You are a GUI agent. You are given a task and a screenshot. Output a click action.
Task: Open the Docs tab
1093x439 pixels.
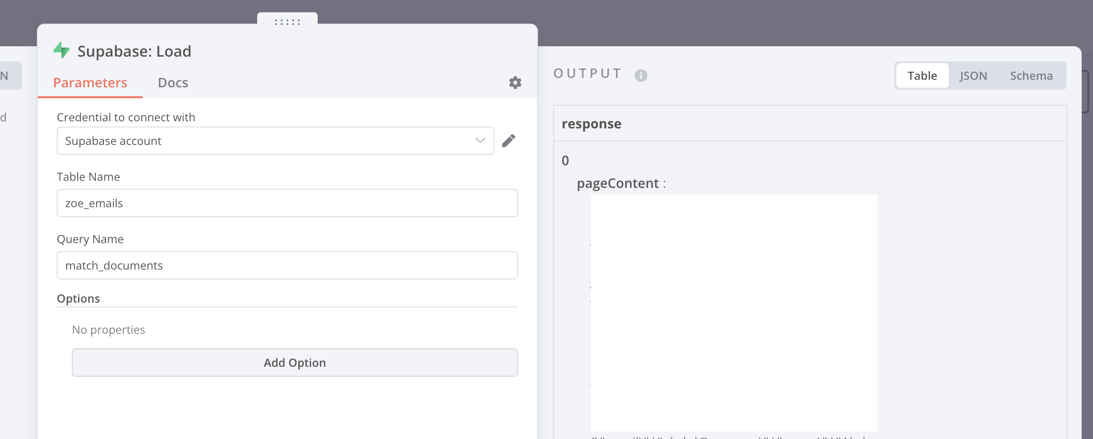pyautogui.click(x=173, y=83)
